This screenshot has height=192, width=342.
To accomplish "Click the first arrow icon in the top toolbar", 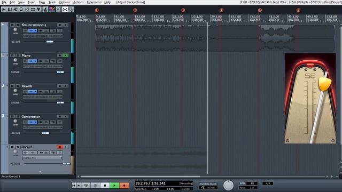I will tap(4, 10).
